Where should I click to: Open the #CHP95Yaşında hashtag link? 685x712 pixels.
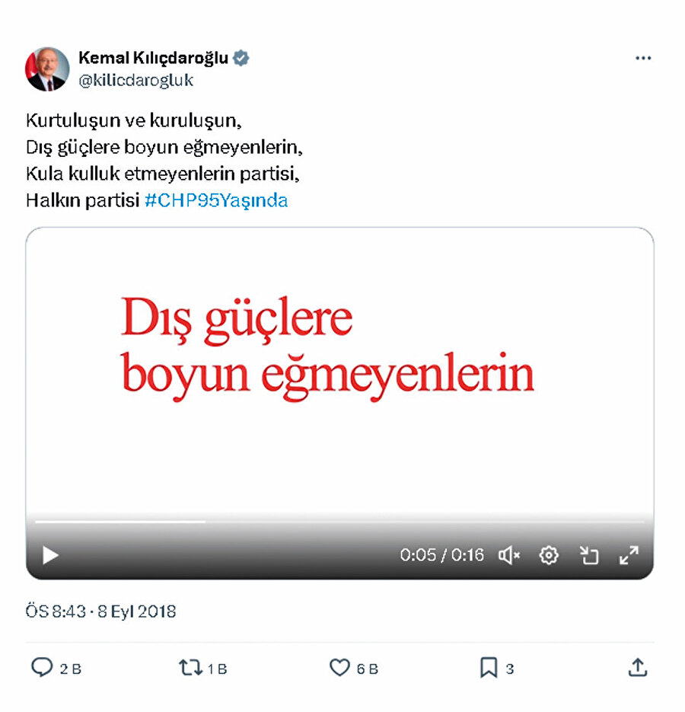point(216,200)
